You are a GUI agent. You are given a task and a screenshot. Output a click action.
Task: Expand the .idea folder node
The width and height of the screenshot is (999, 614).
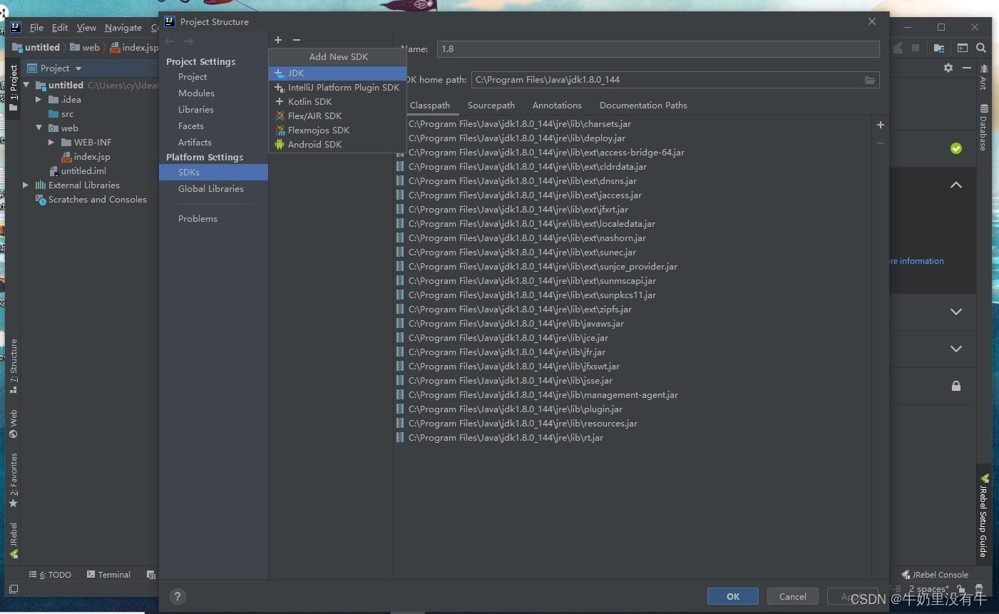coord(39,100)
